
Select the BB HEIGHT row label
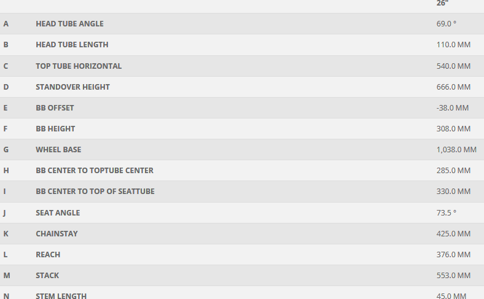pos(55,129)
